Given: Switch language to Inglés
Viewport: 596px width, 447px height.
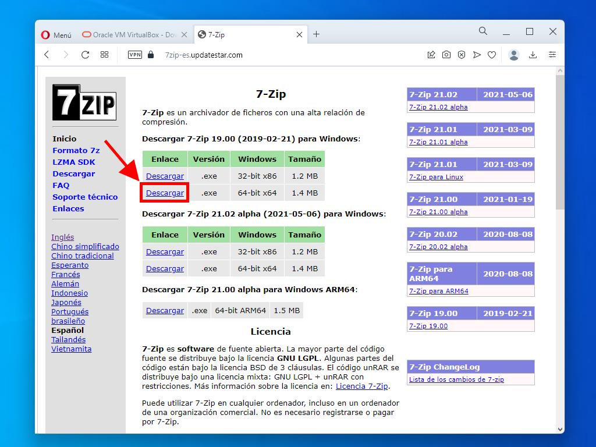Looking at the screenshot, I should click(x=63, y=237).
